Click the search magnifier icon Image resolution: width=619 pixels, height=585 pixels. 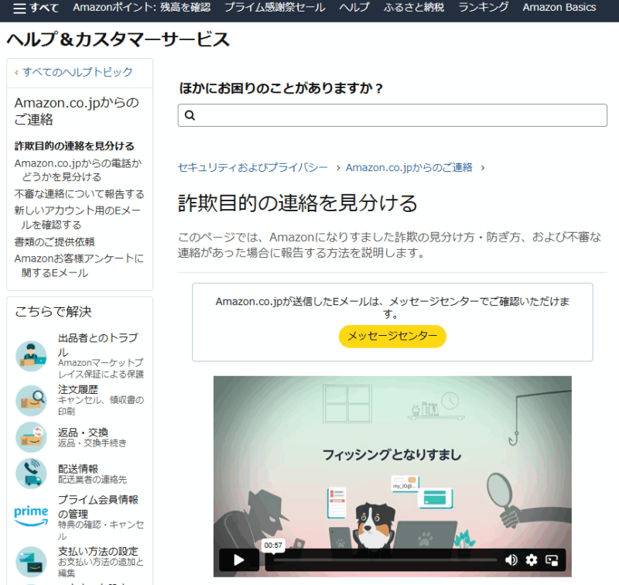tap(190, 115)
